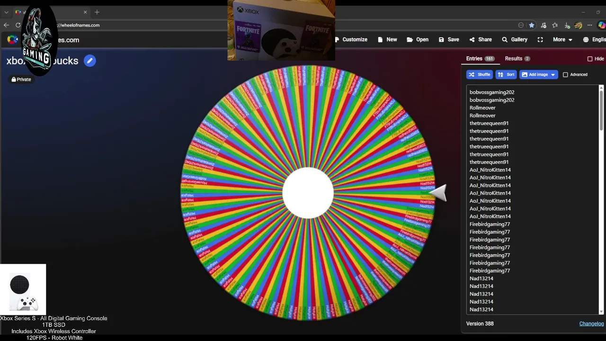
Task: Switch to the Entries tab
Action: point(480,59)
